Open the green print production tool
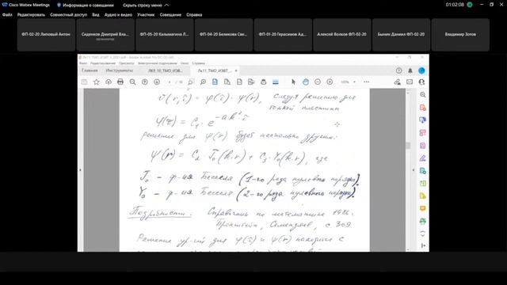507x285 pixels. [422, 221]
